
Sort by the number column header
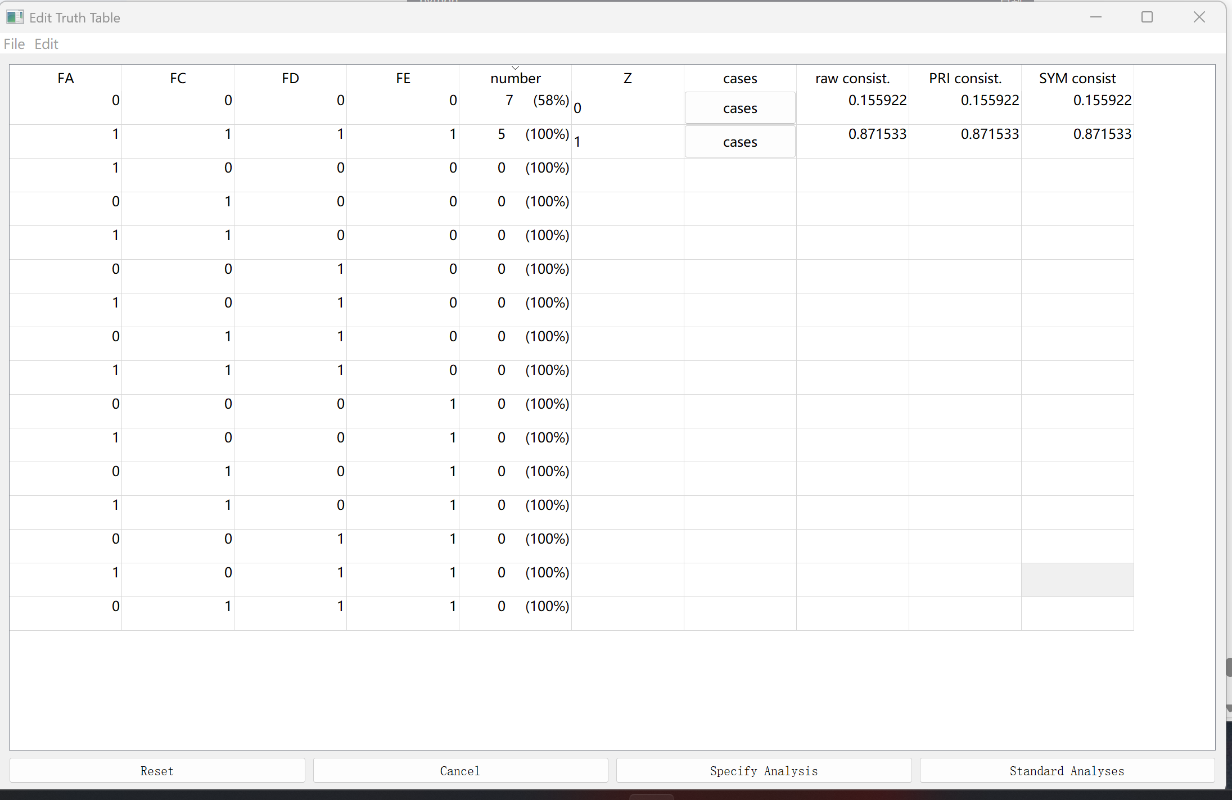515,79
